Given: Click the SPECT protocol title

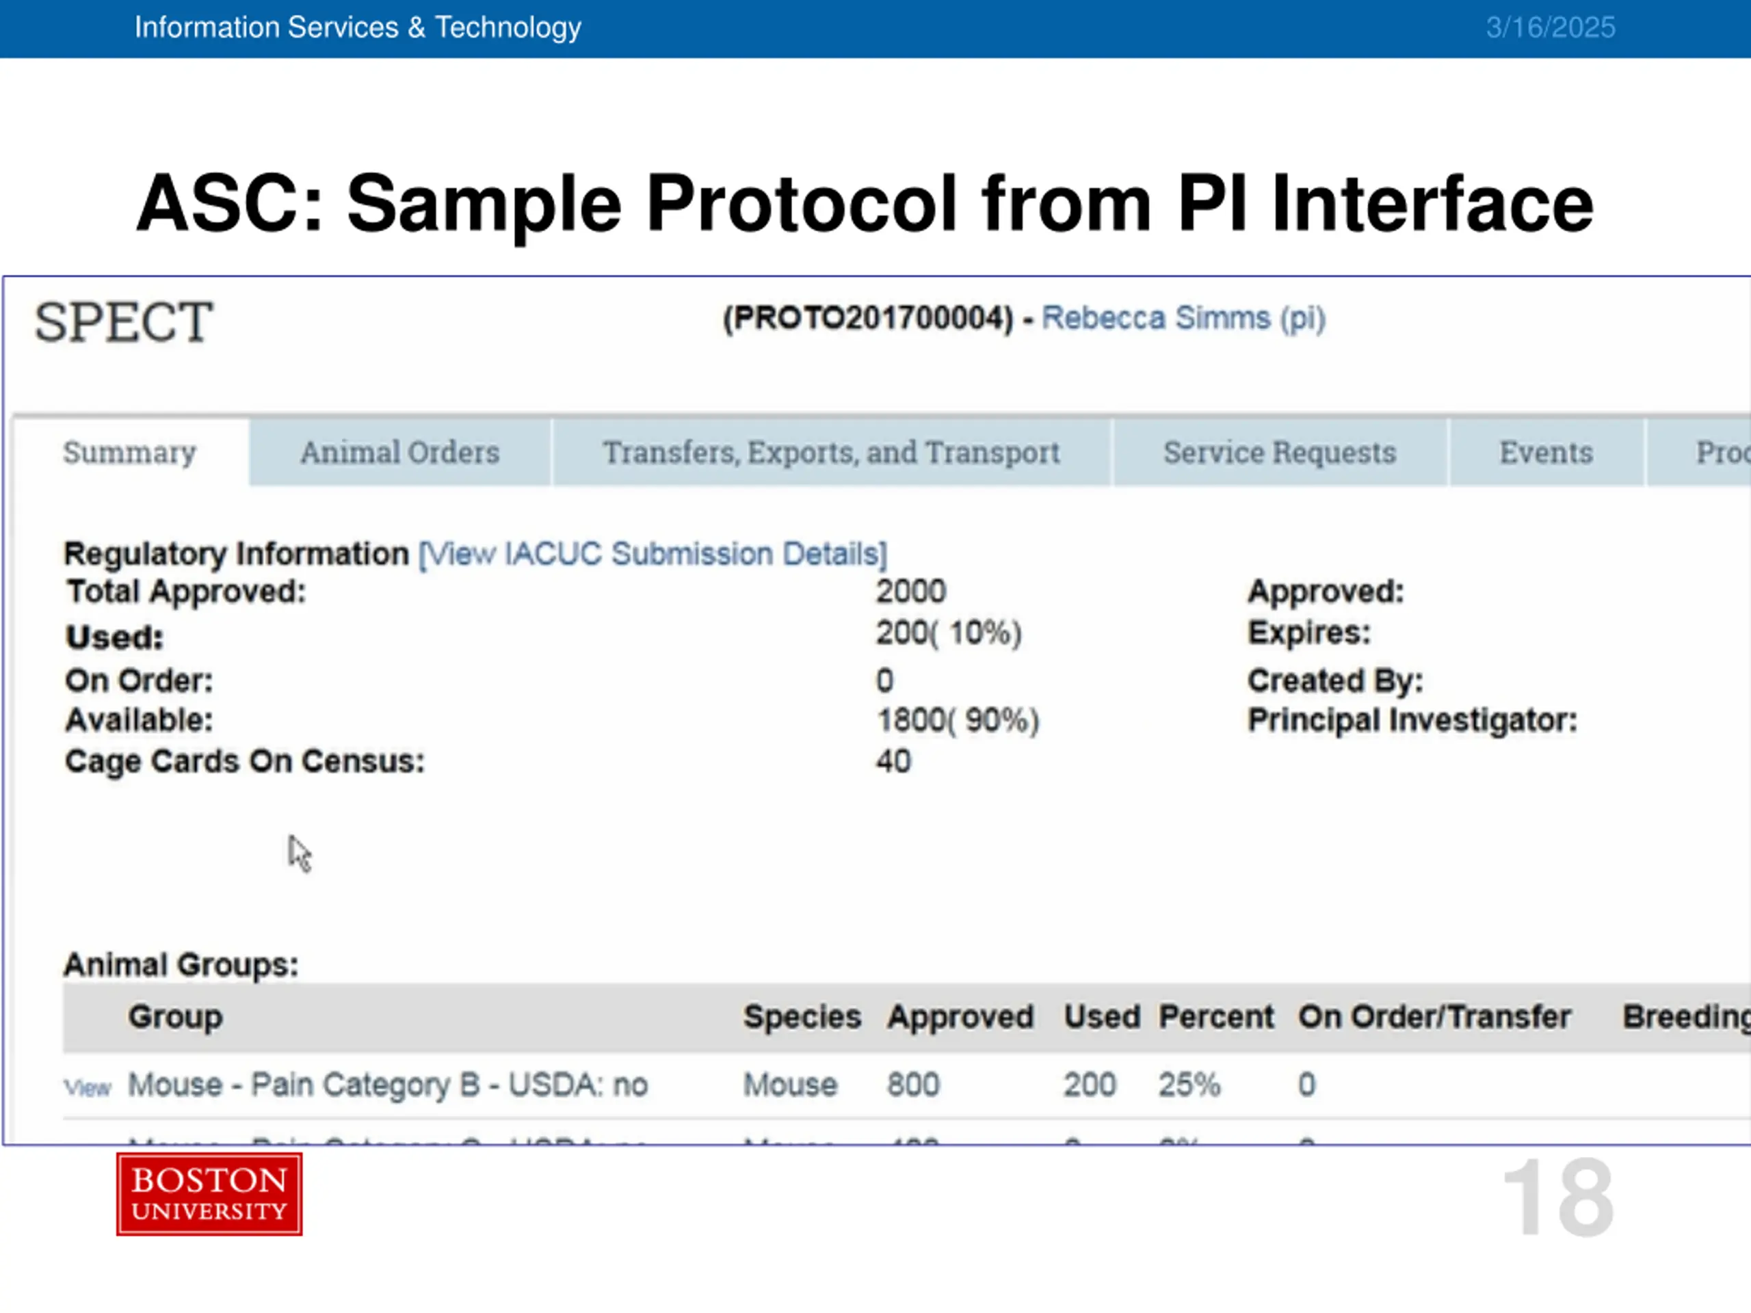Looking at the screenshot, I should [124, 322].
